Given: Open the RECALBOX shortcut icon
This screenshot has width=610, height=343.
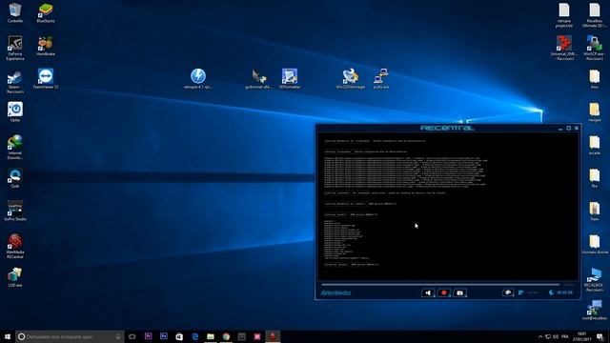Looking at the screenshot, I should point(594,279).
